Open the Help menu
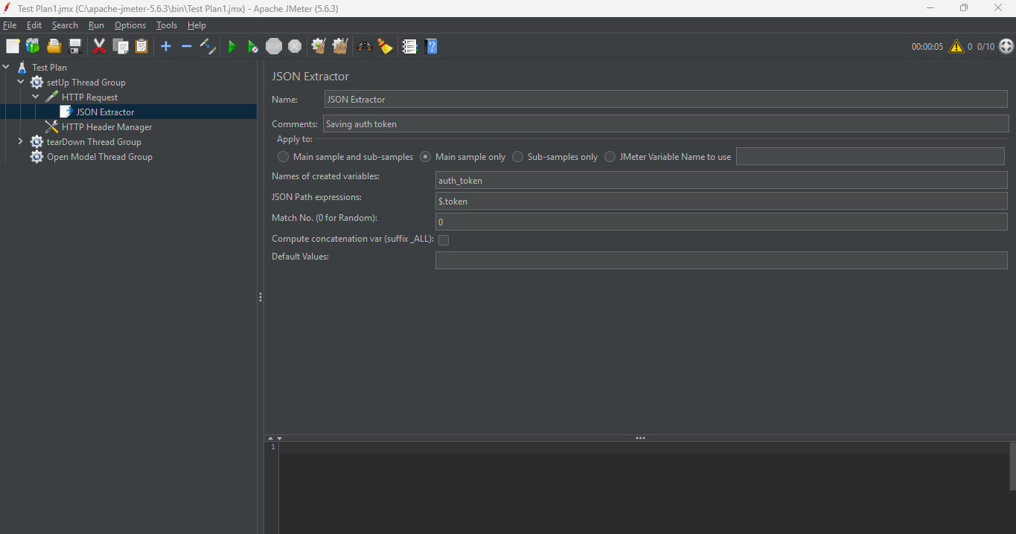The height and width of the screenshot is (534, 1016). (197, 25)
